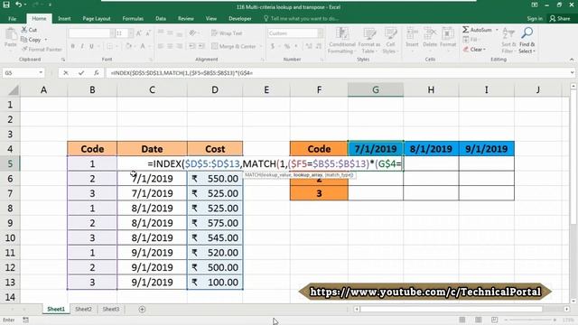The height and width of the screenshot is (325, 578).
Task: Open the font name combo box
Action: [92, 33]
